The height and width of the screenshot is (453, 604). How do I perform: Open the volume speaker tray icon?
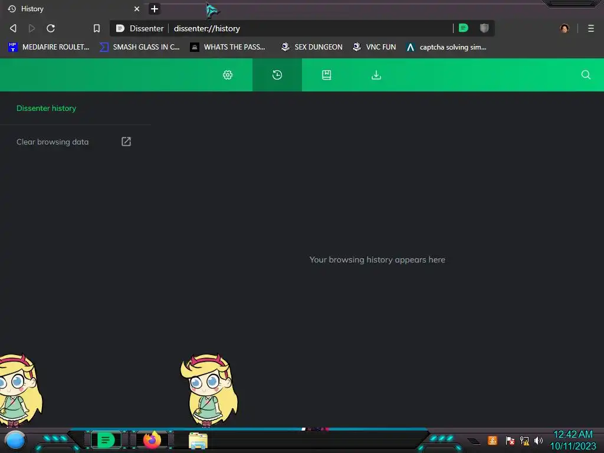coord(538,440)
